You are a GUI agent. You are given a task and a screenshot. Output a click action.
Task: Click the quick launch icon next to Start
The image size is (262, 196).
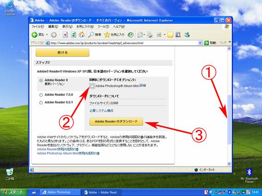[x=34, y=192]
